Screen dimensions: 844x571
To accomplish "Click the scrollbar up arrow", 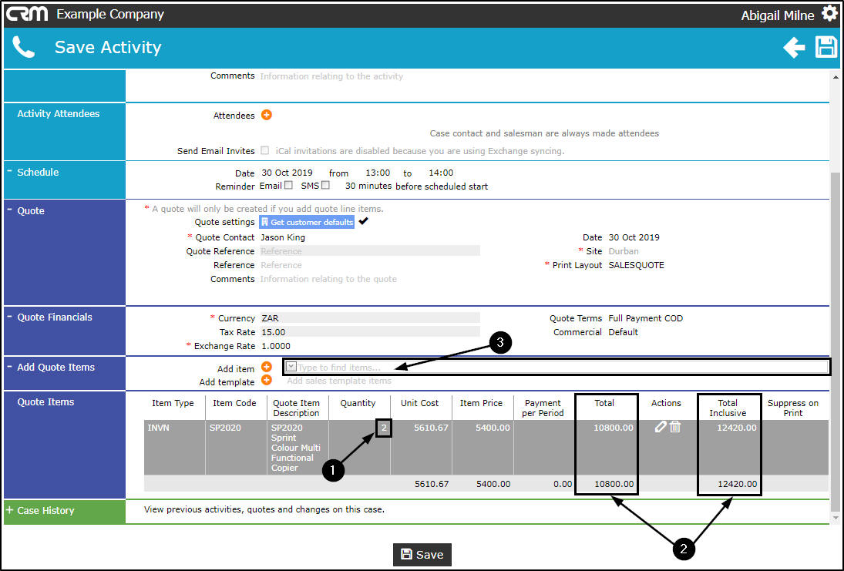I will [836, 77].
